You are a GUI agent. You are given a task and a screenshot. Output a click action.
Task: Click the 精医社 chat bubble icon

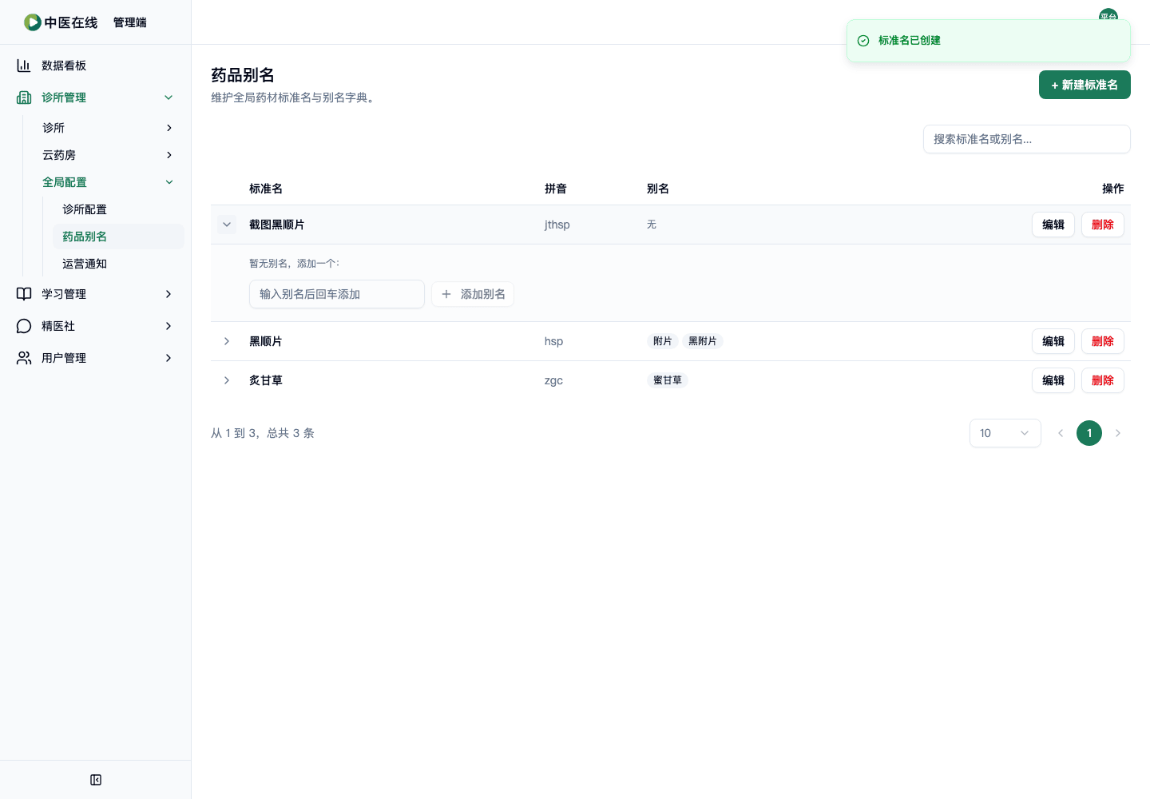pyautogui.click(x=24, y=326)
